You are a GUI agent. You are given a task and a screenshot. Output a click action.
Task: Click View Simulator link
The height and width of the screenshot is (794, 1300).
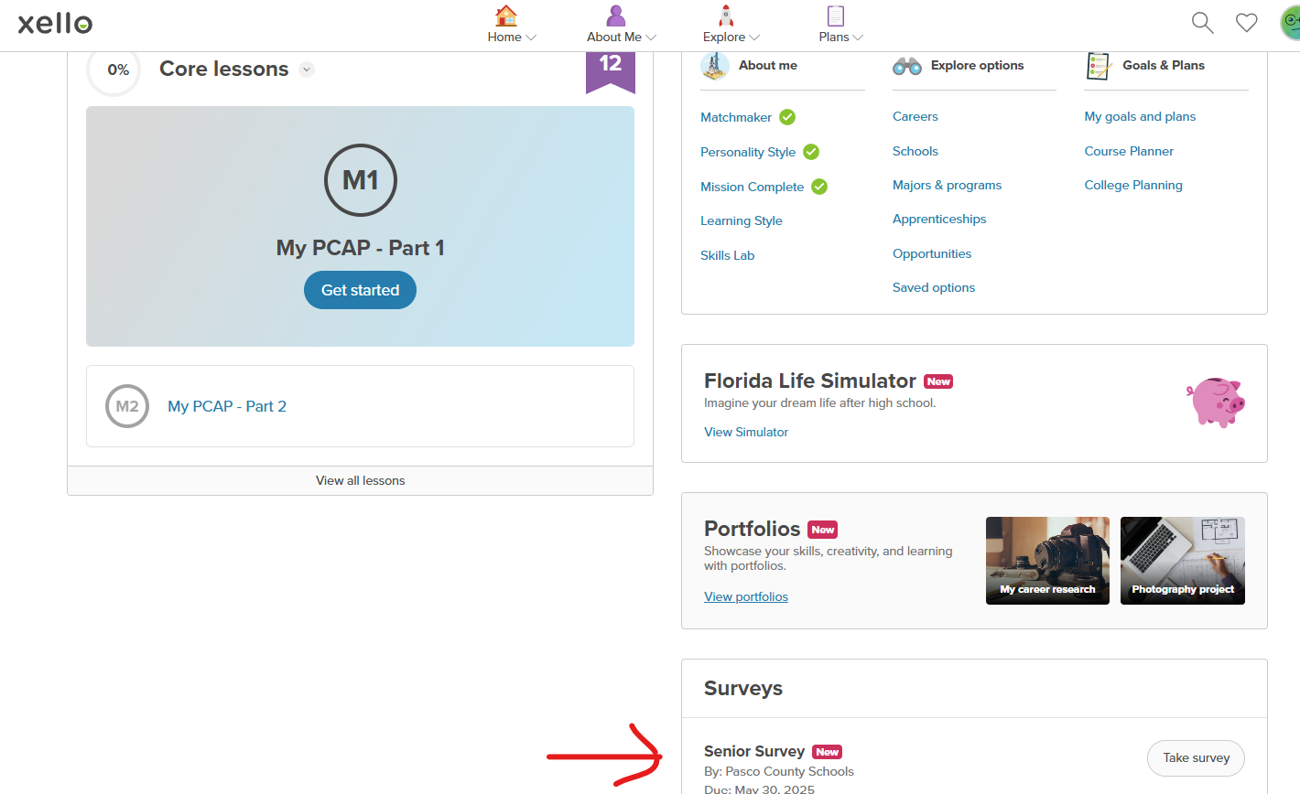(746, 432)
